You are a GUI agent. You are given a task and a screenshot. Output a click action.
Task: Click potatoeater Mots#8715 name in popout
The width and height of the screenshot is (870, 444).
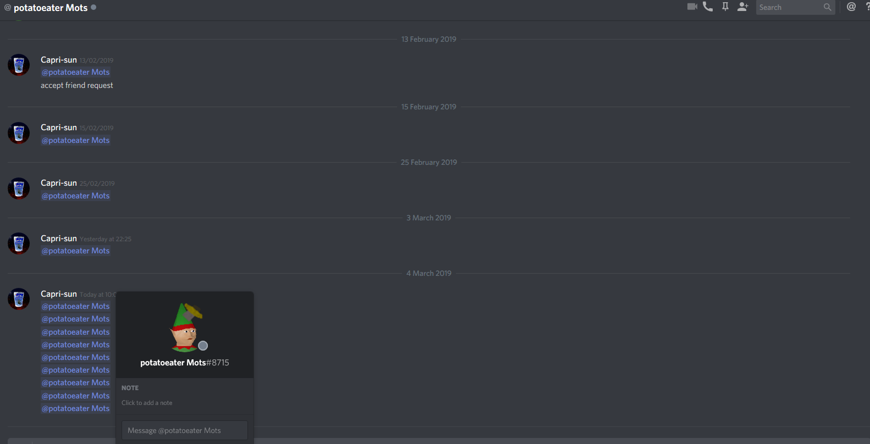[185, 363]
